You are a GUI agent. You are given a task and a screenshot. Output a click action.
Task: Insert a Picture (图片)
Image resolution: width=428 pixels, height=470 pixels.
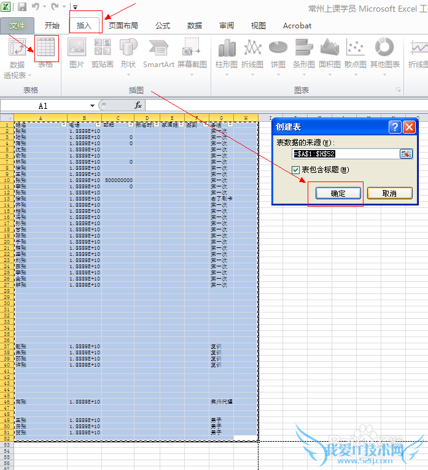pyautogui.click(x=77, y=49)
